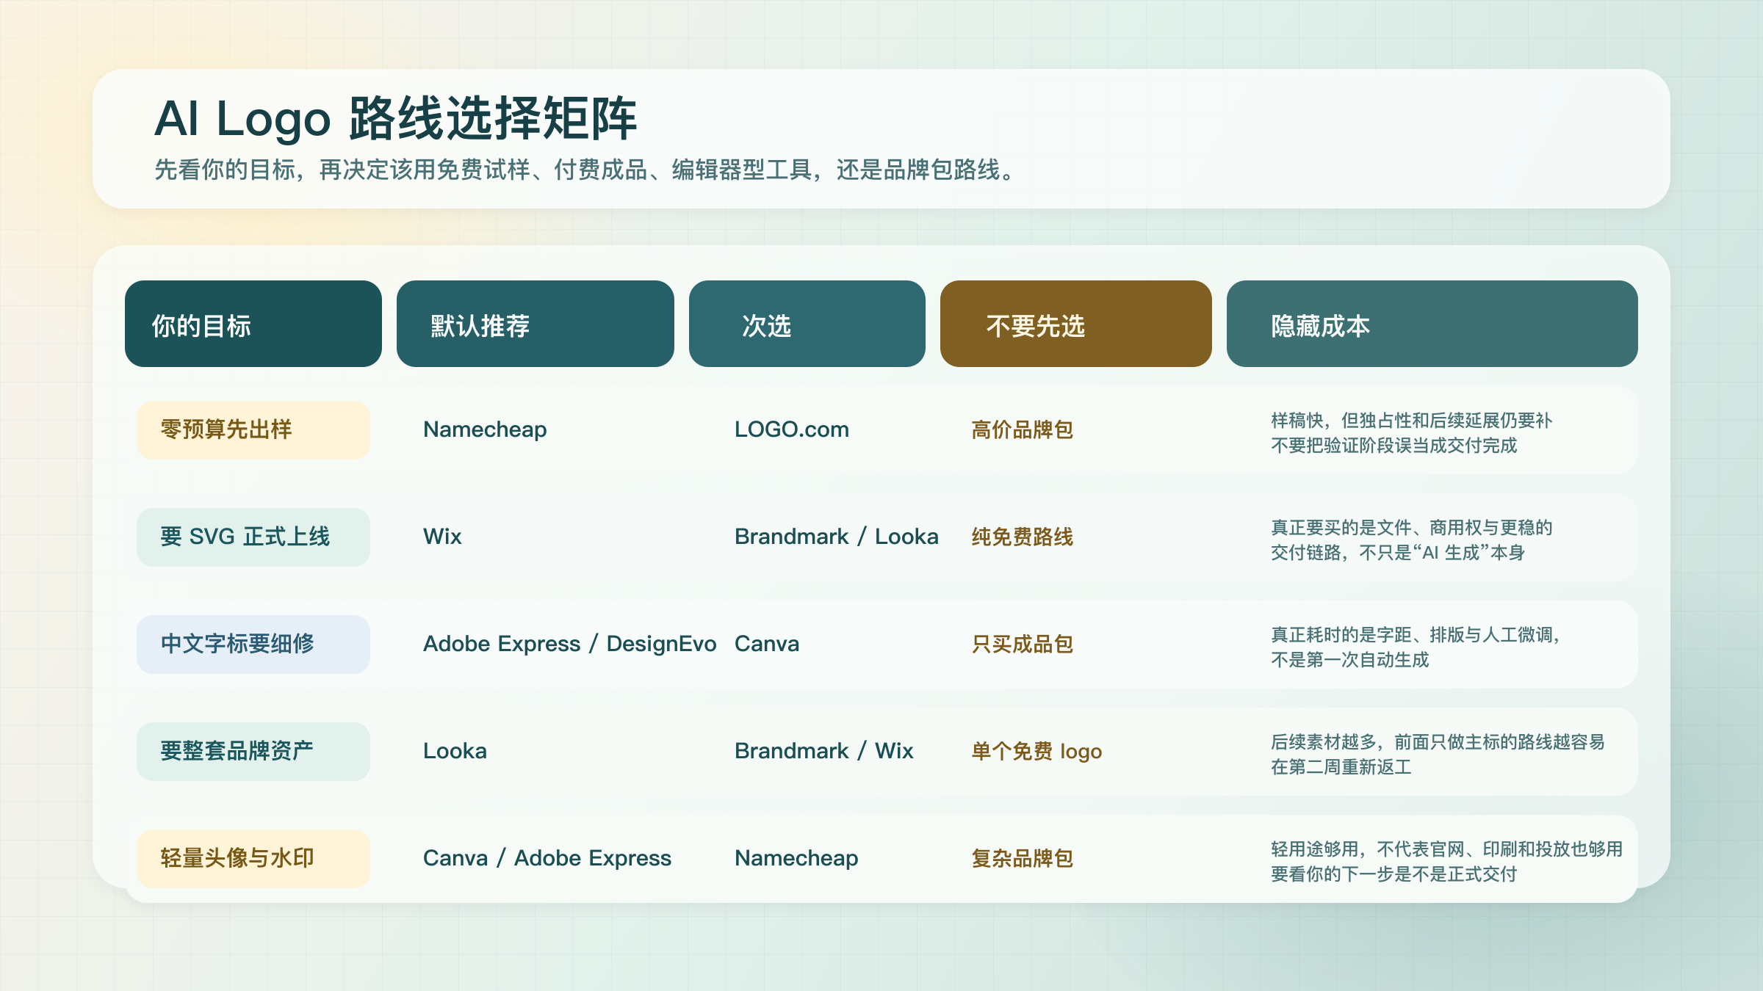The image size is (1763, 991).
Task: Click the brown 不要先选 header
Action: [1075, 324]
